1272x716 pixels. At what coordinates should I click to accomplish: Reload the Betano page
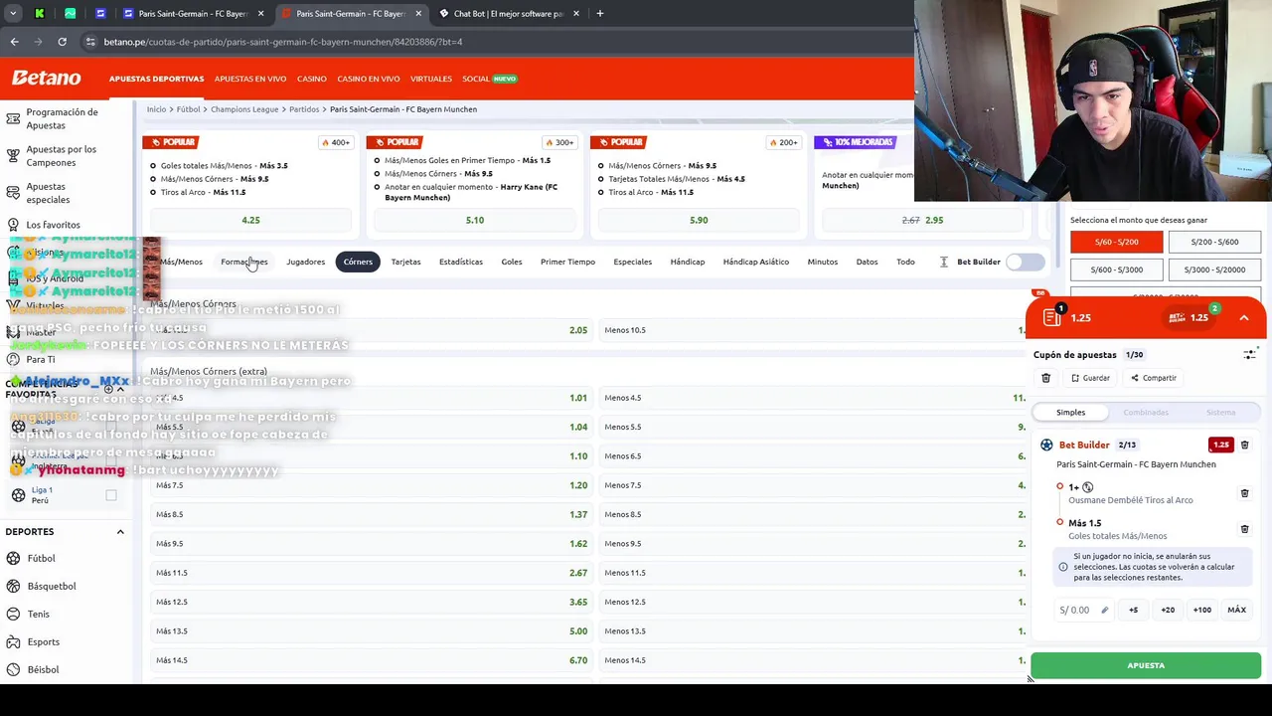62,42
